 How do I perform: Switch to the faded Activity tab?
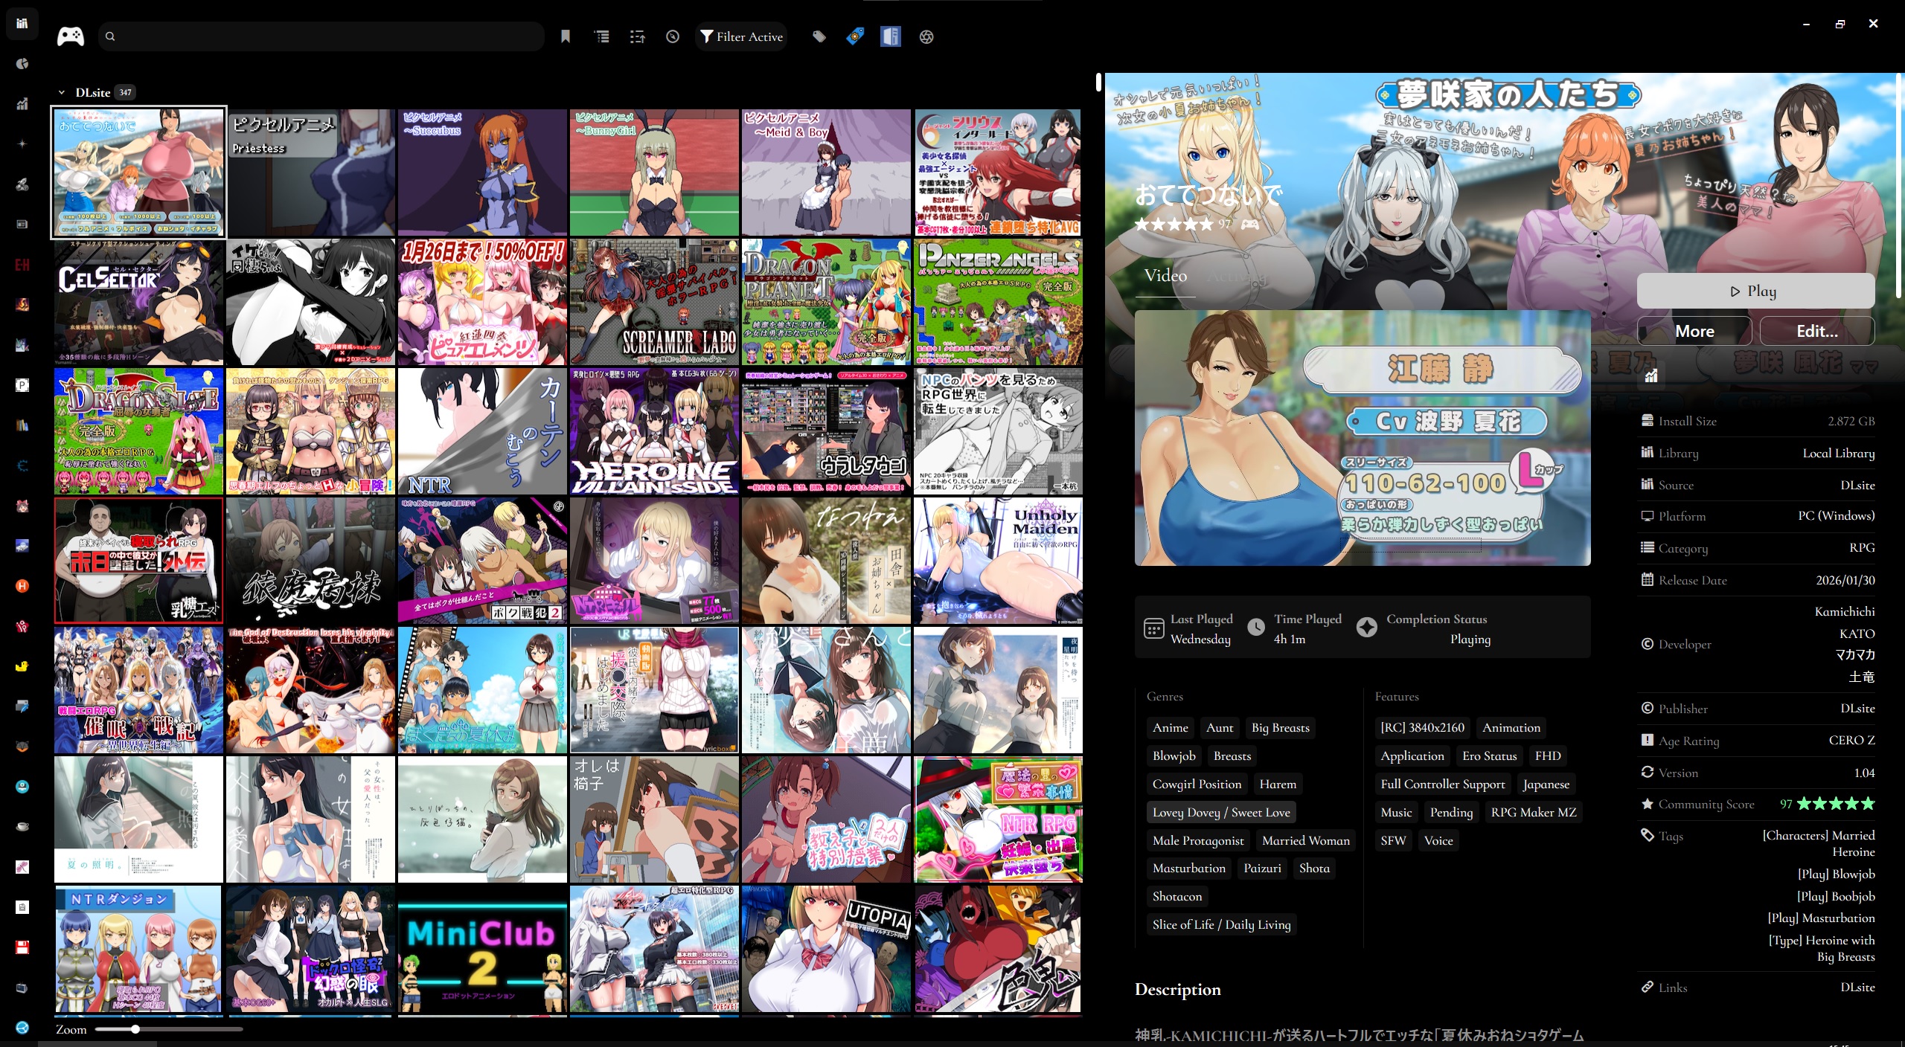click(x=1236, y=276)
